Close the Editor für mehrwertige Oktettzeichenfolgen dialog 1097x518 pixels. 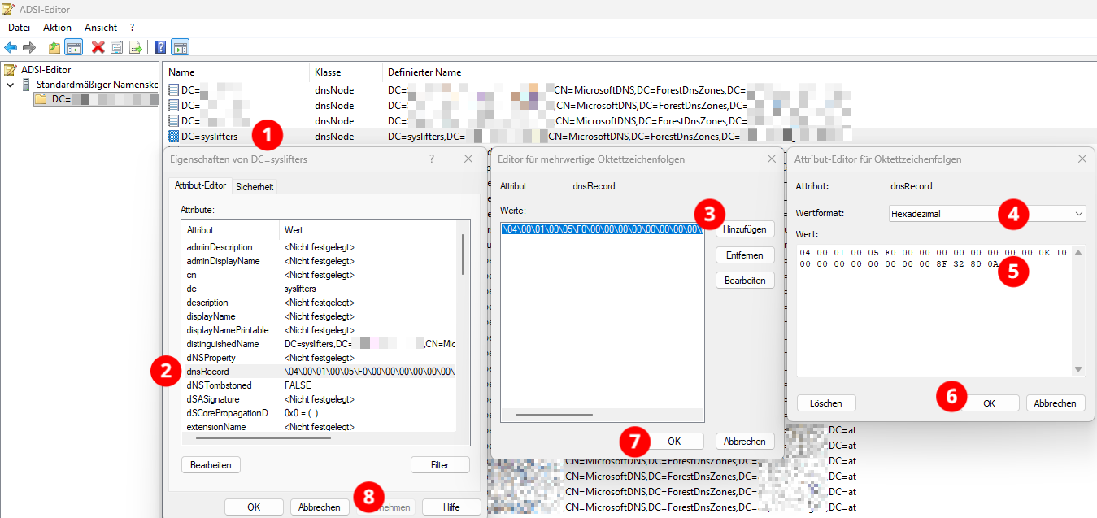pos(771,159)
